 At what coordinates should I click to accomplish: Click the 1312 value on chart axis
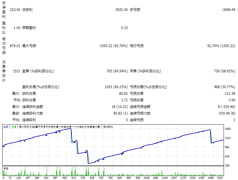[x=228, y=138]
